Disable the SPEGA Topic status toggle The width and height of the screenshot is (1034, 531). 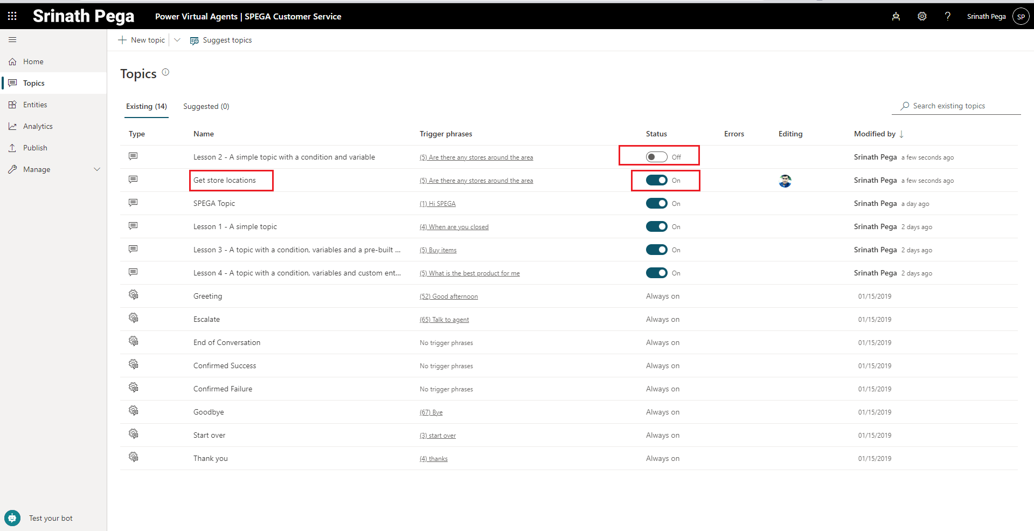656,203
